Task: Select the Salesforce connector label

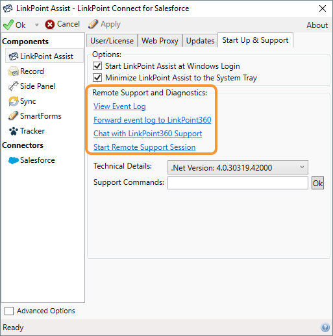Action: [38, 160]
